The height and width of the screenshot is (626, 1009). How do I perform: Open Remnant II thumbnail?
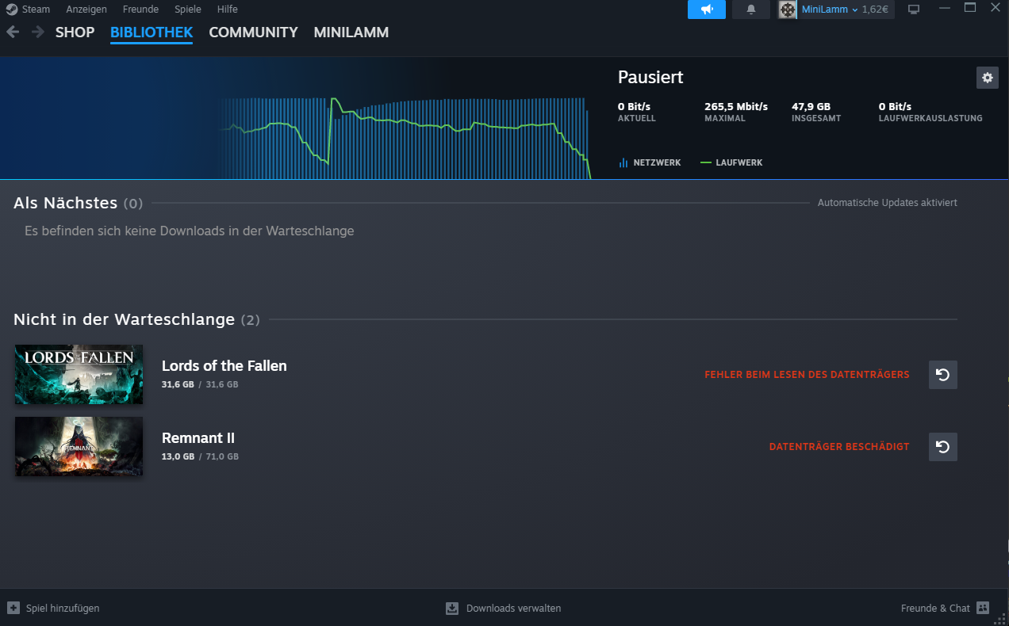pos(79,446)
